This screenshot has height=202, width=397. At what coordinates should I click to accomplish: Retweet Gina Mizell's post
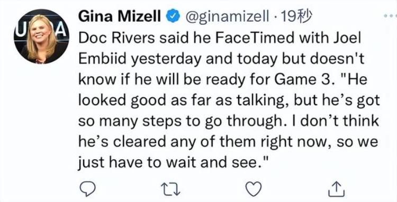170,189
